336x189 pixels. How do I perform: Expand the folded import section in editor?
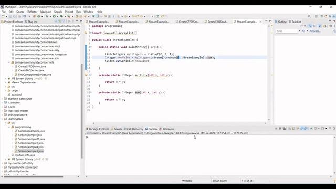(91, 33)
